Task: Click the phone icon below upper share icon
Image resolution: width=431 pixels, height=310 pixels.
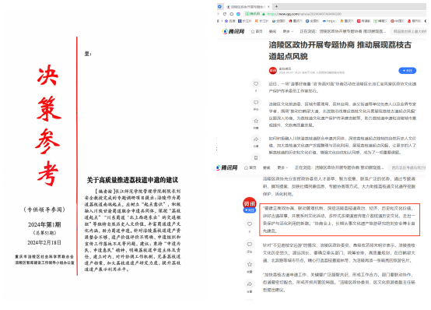Action: 256,158
